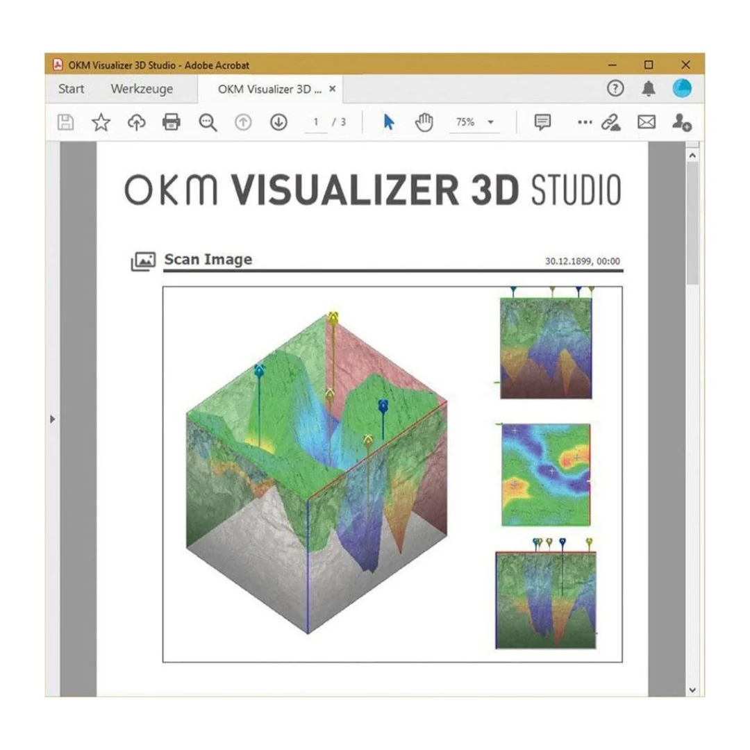
Task: Select the OKM Visualizer 3D document tab
Action: (x=269, y=89)
